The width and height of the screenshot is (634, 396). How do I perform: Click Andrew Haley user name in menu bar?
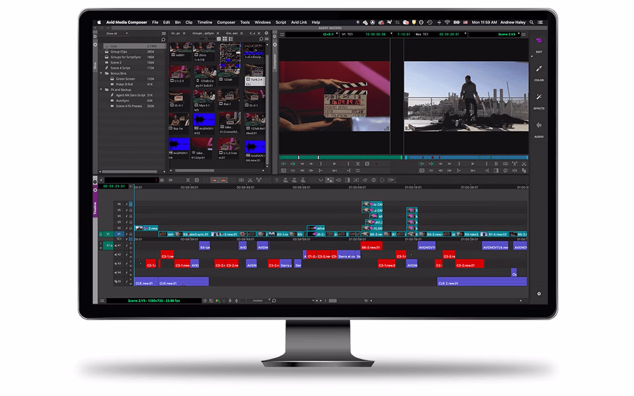coord(513,22)
